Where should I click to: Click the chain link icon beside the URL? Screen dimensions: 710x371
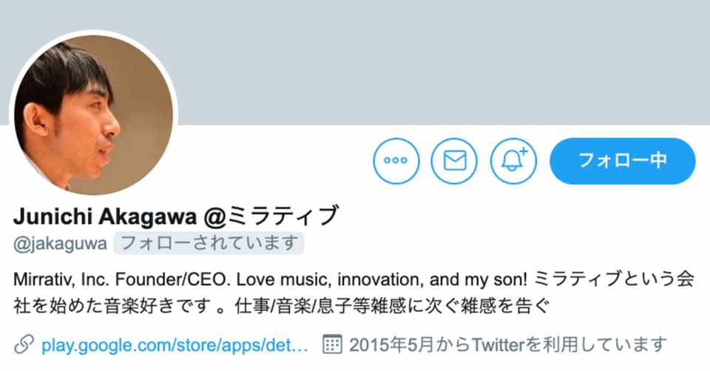24,344
